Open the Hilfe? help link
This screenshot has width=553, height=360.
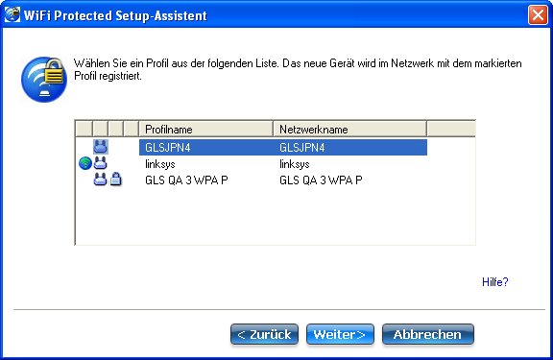click(494, 281)
